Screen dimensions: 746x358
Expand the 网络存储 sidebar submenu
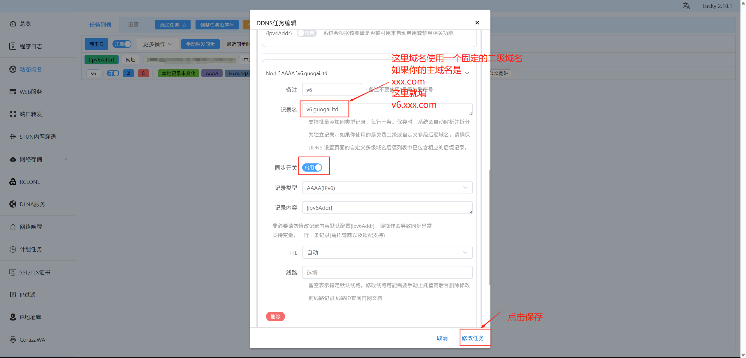pyautogui.click(x=65, y=159)
